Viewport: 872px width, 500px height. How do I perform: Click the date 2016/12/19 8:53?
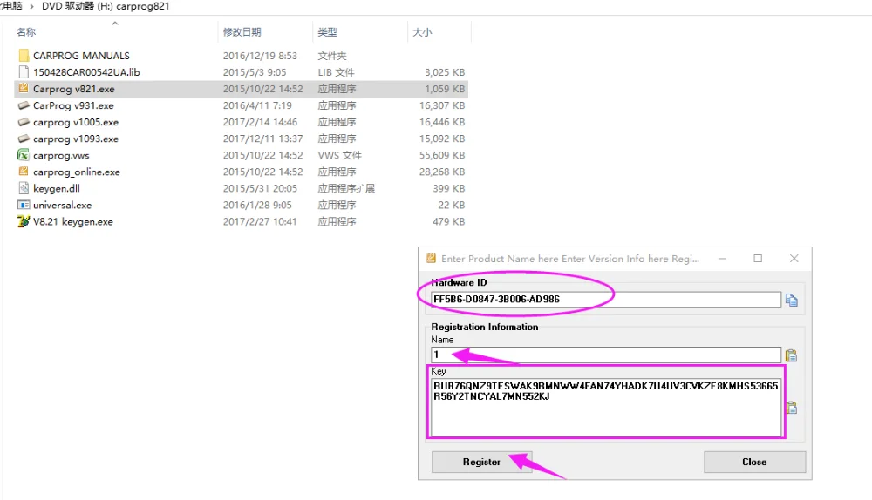pyautogui.click(x=260, y=56)
